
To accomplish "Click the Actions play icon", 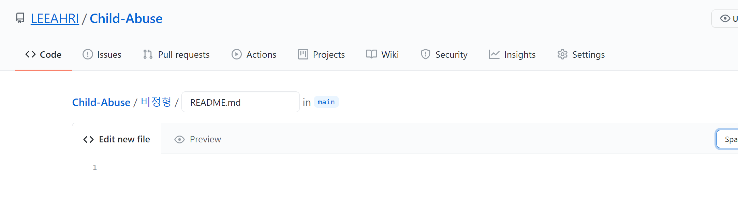I will pos(237,54).
